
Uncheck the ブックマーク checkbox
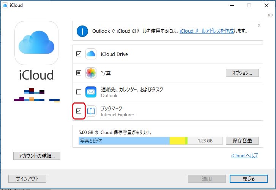79,111
